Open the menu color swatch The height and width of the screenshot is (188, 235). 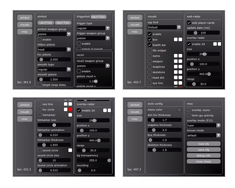(179, 110)
